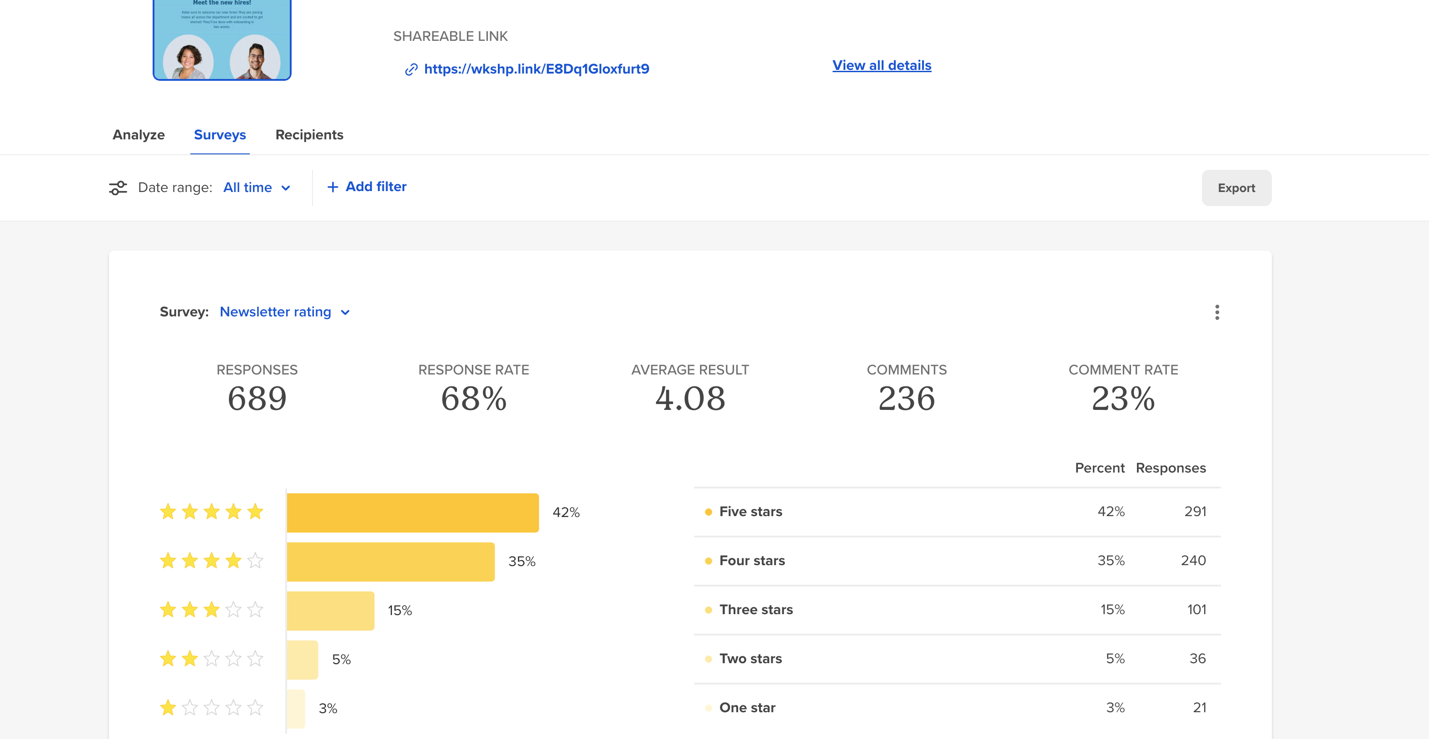Click the 15% three-star bar

[331, 611]
